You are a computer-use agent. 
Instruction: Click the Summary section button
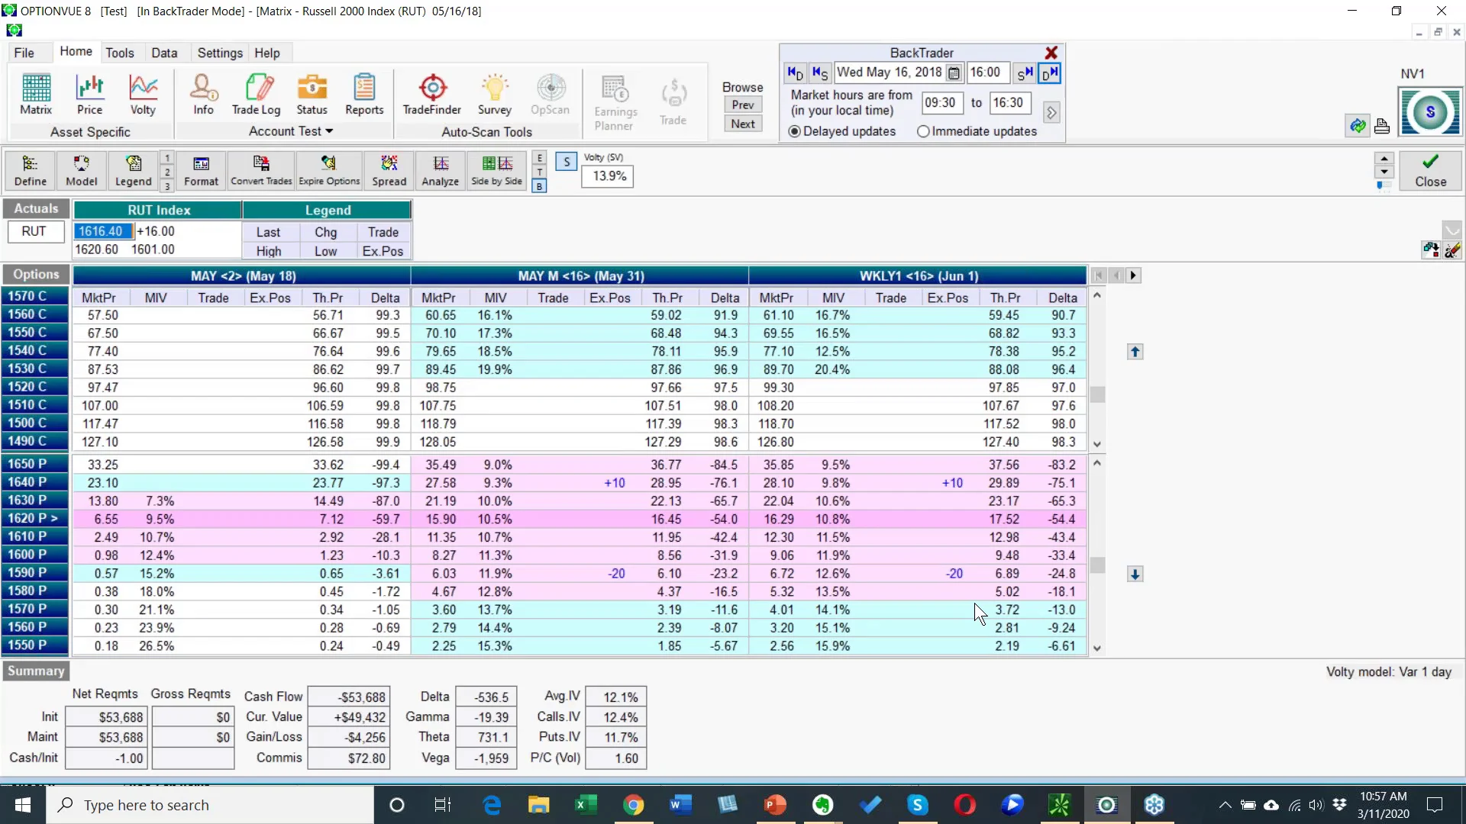pyautogui.click(x=36, y=671)
